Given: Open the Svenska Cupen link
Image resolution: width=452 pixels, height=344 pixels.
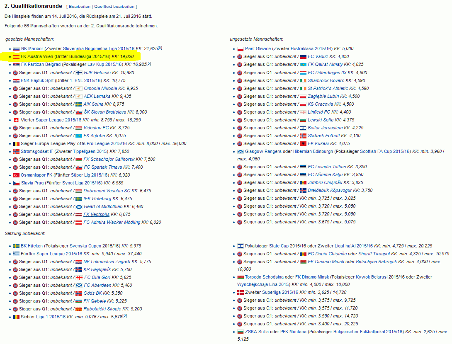Looking at the screenshot, I should click(85, 246).
